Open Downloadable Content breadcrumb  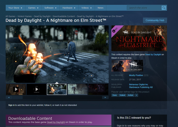[64, 16]
